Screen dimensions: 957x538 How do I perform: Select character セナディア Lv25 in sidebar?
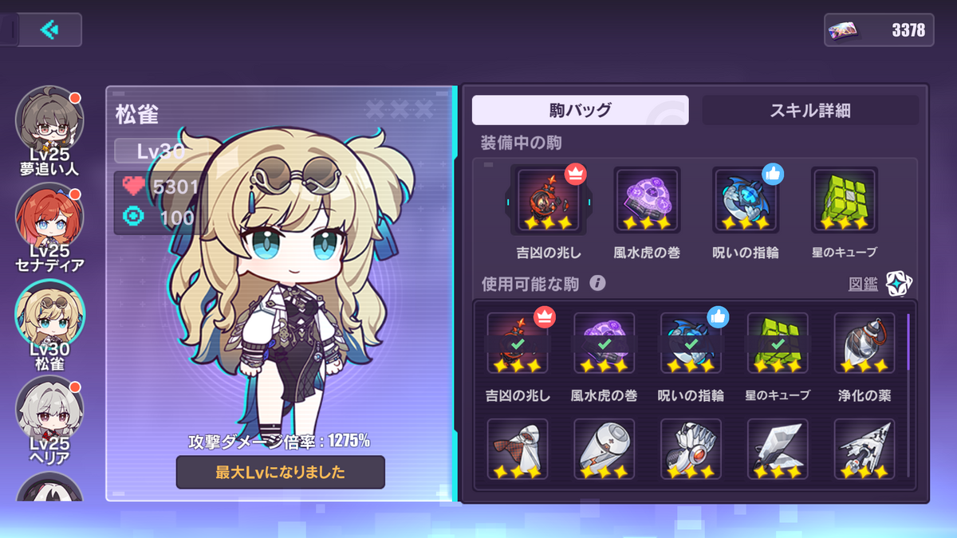tap(50, 228)
